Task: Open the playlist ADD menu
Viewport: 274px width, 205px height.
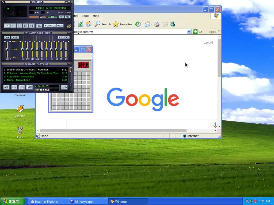Action: (6, 87)
